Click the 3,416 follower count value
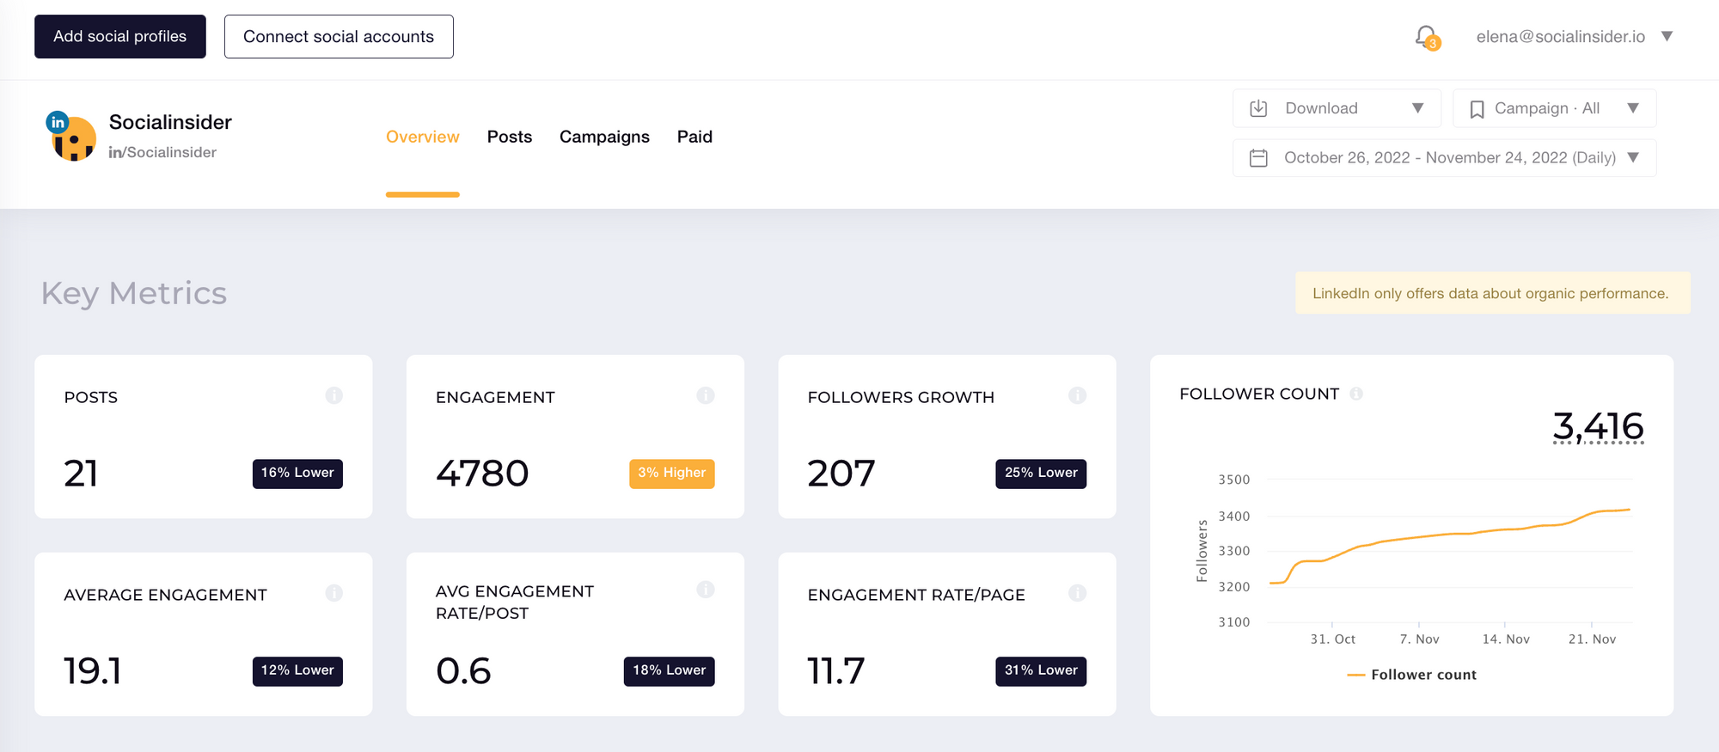1719x752 pixels. tap(1598, 425)
